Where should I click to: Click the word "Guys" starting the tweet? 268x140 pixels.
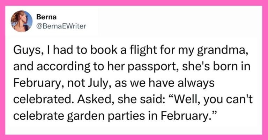pos(22,52)
